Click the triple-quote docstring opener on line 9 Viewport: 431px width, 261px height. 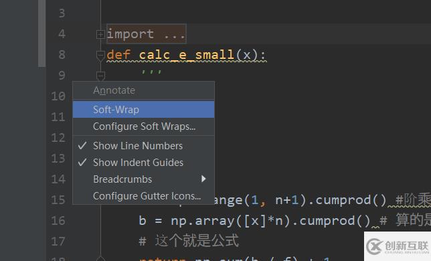pos(151,72)
